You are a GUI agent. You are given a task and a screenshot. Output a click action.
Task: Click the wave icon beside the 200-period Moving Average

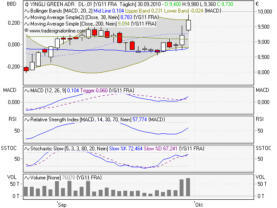click(27, 24)
